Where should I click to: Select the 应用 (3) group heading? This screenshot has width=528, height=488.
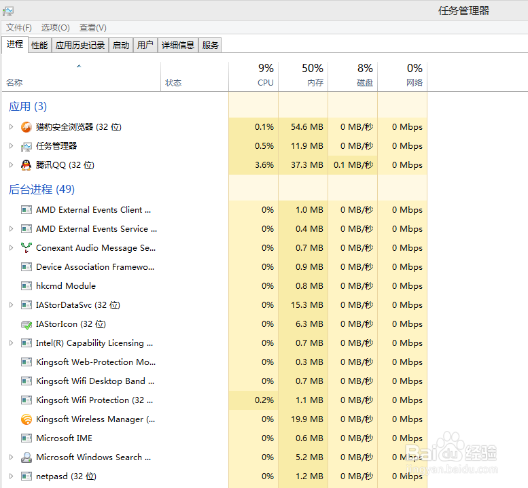pos(28,107)
